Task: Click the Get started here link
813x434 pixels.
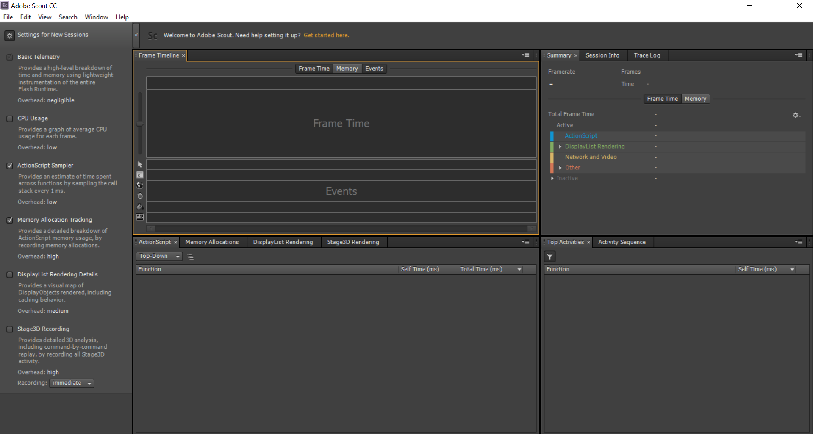Action: coord(326,35)
